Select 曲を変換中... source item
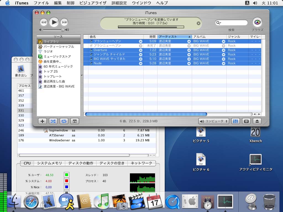Screen dimensions: 283x212 click(59, 62)
